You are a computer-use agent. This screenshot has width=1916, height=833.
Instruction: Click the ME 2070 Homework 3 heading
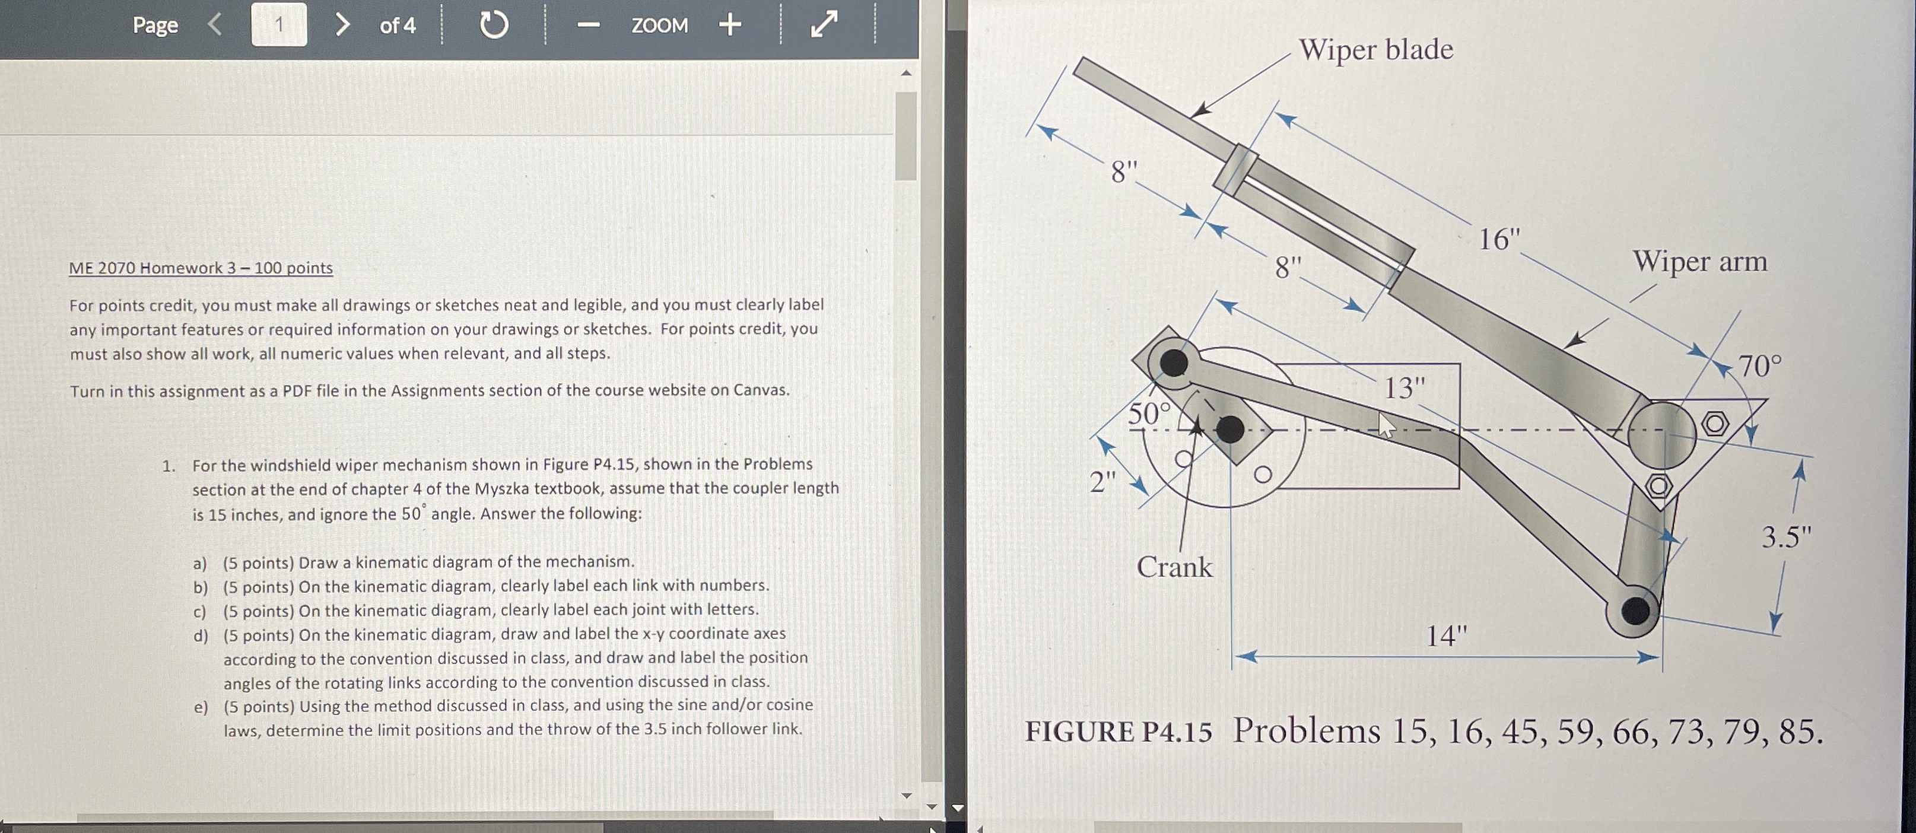point(198,268)
